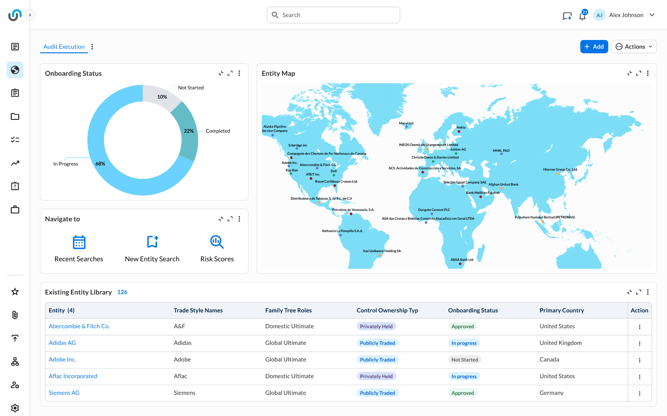Collapse the Onboarding Status panel
The height and width of the screenshot is (416, 667).
point(221,73)
